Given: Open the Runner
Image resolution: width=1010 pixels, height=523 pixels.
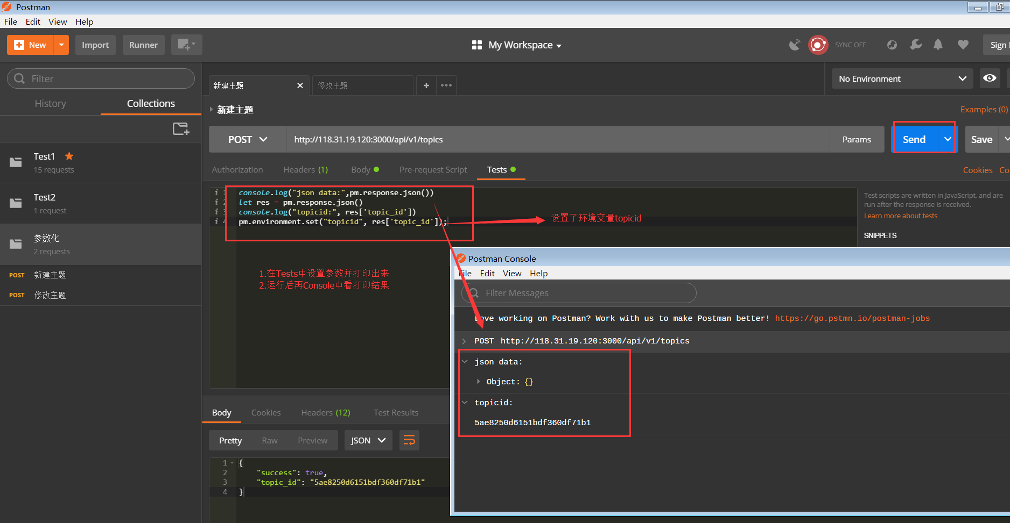Looking at the screenshot, I should click(143, 45).
